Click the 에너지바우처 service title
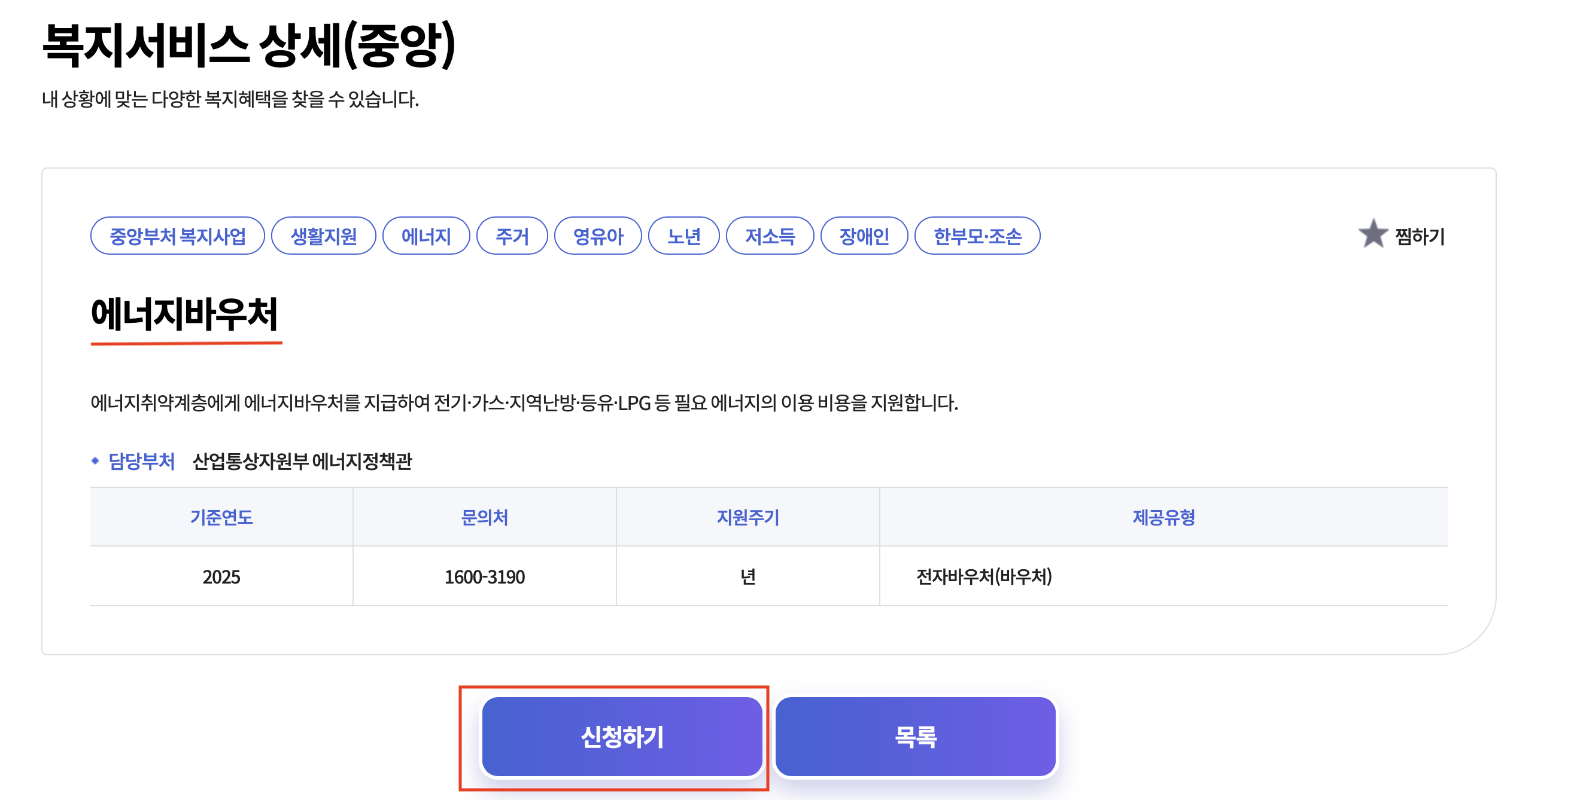 [x=185, y=314]
